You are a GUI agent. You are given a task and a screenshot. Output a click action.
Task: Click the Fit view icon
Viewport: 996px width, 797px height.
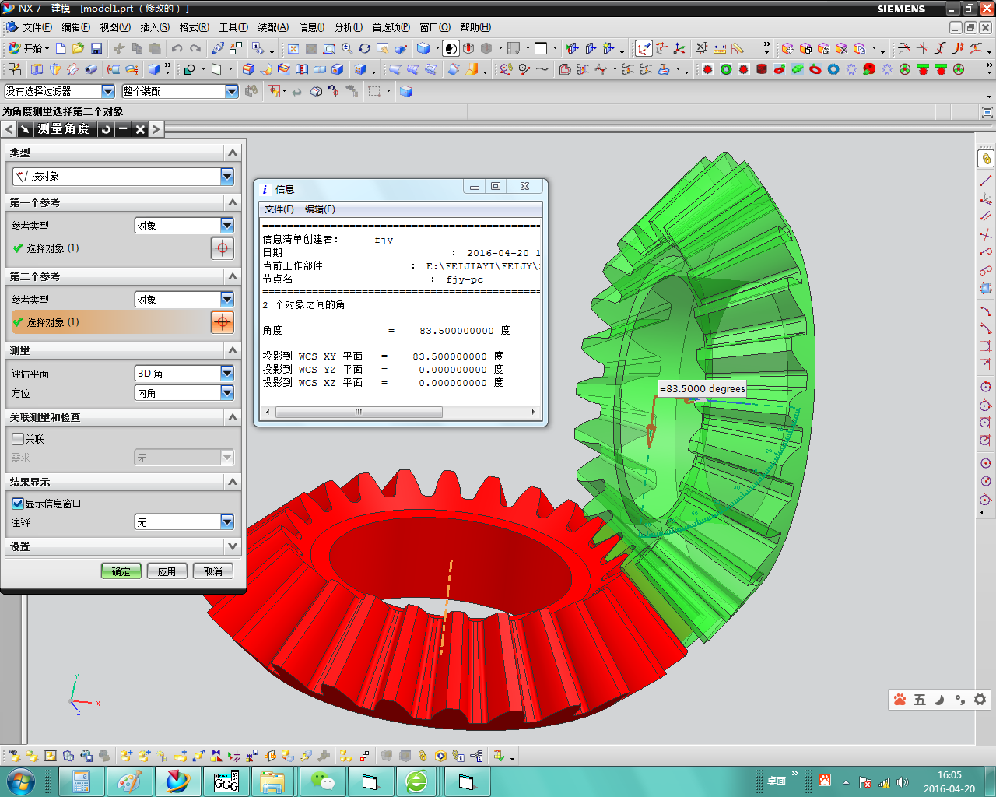pyautogui.click(x=293, y=48)
